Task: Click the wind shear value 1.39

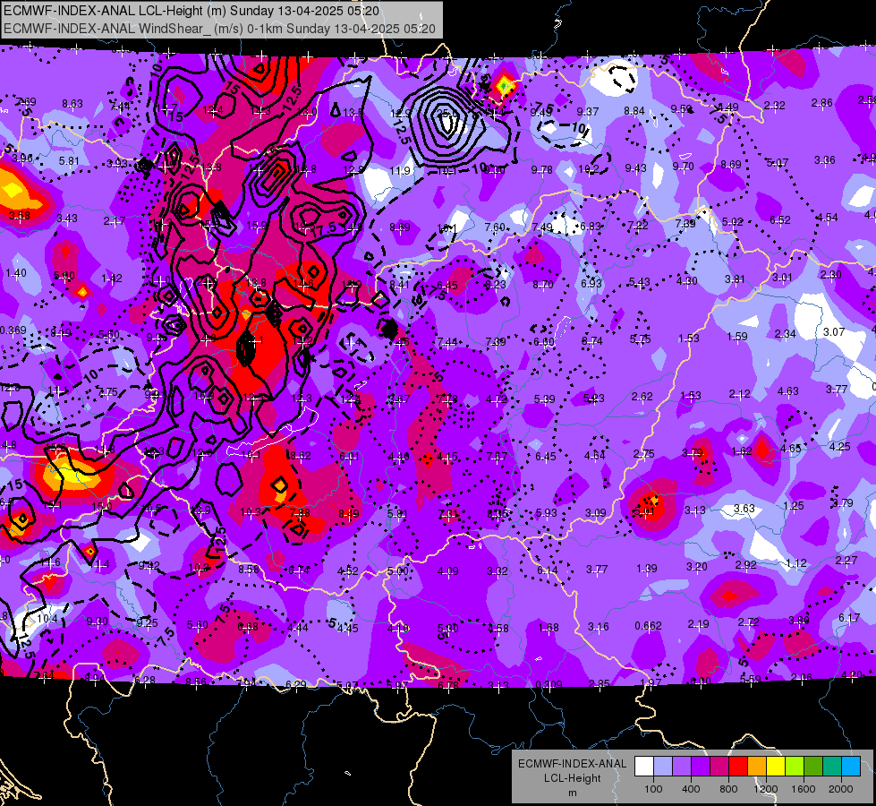Action: (647, 569)
